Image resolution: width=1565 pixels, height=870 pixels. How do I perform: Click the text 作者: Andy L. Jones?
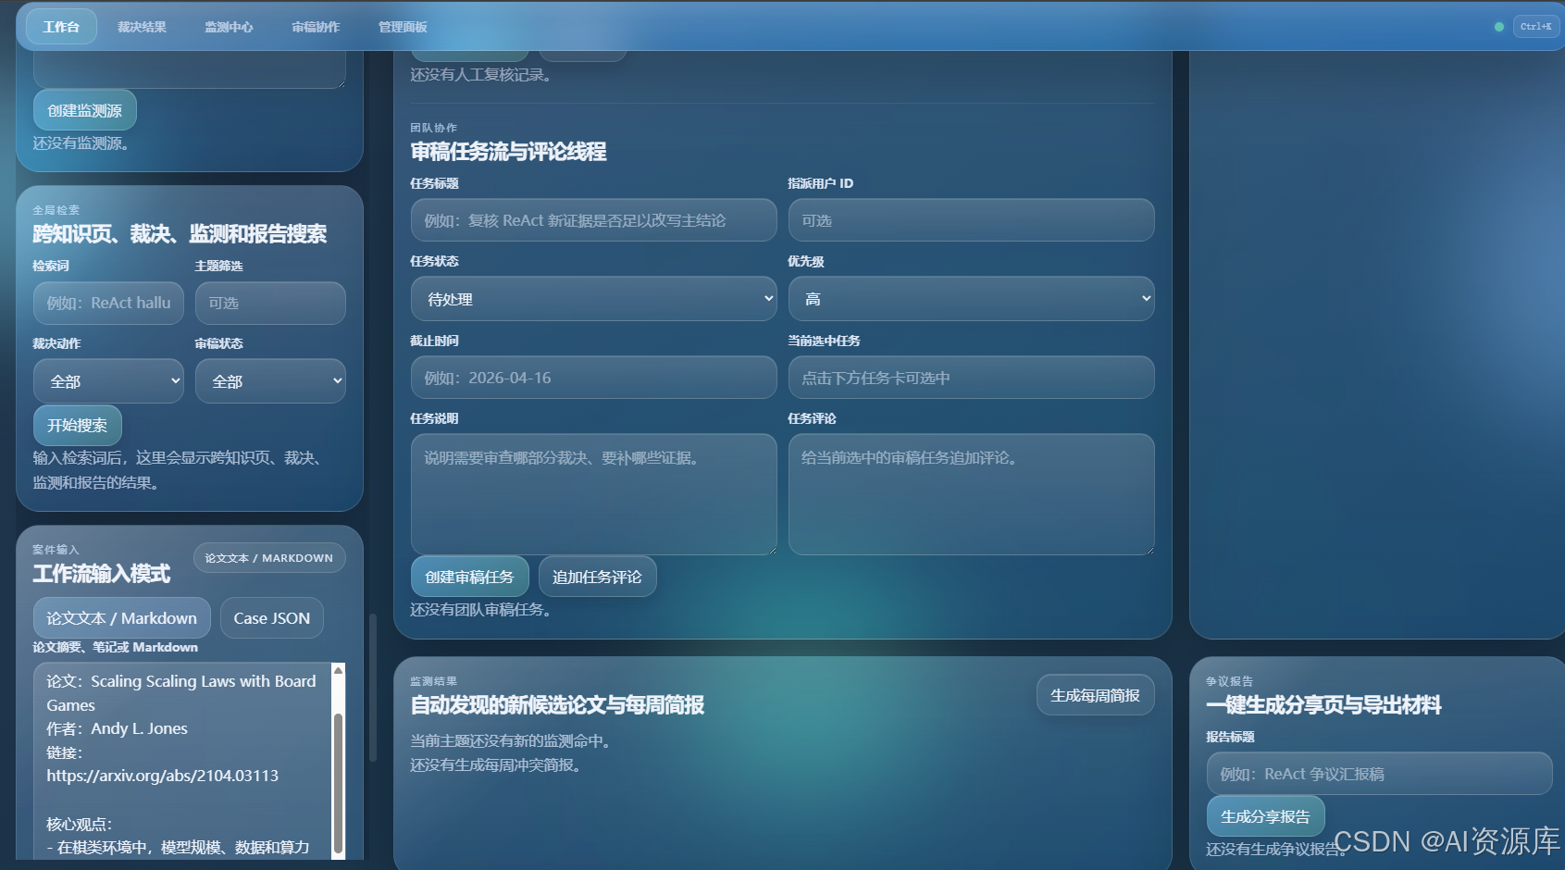(x=118, y=728)
